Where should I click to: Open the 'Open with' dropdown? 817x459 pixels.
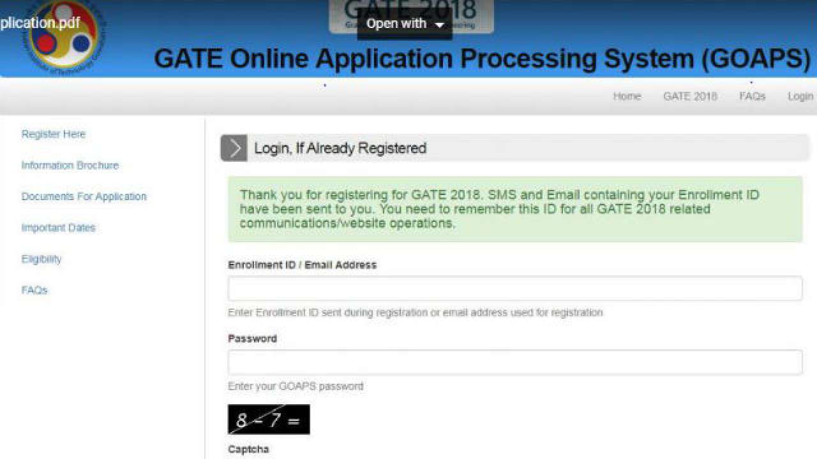pos(405,24)
